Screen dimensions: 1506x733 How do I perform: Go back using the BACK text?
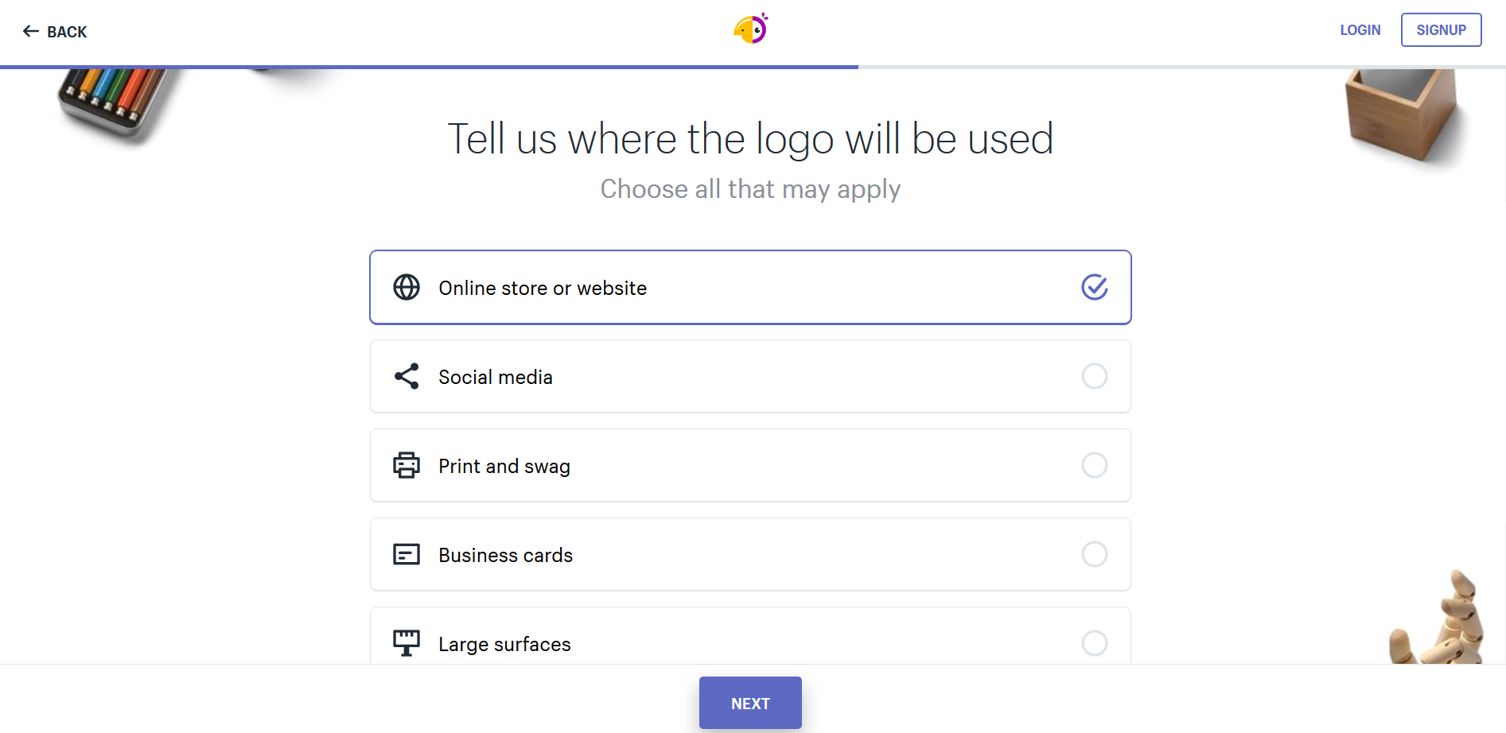67,32
